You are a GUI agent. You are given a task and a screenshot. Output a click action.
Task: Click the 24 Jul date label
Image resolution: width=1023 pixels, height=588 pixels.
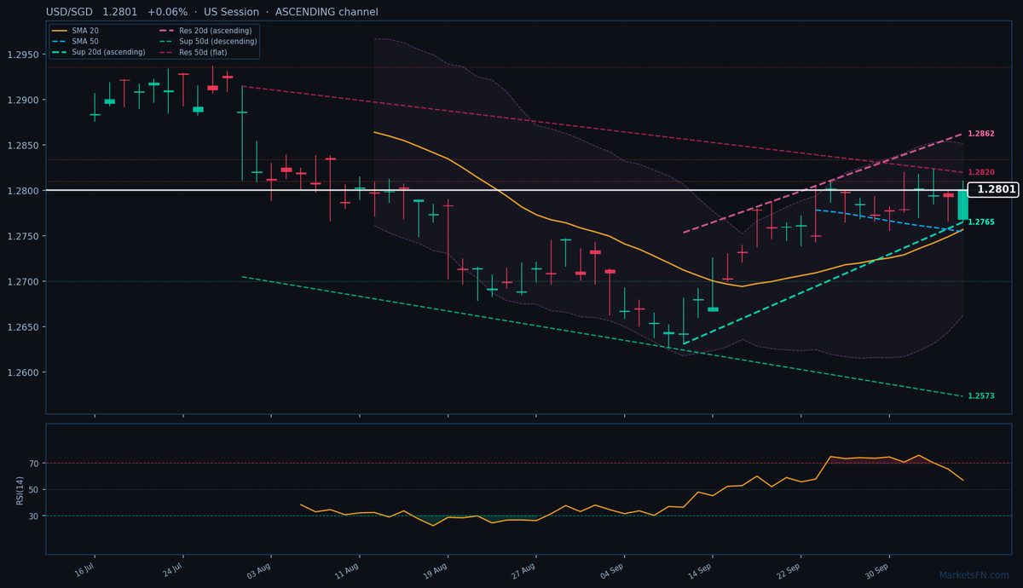[x=172, y=569]
